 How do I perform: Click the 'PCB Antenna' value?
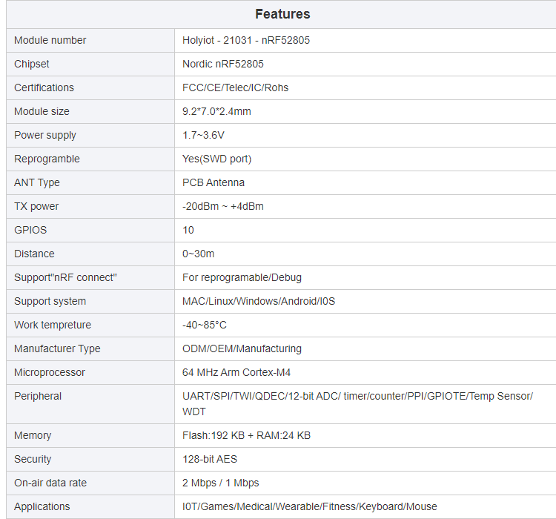pos(214,182)
